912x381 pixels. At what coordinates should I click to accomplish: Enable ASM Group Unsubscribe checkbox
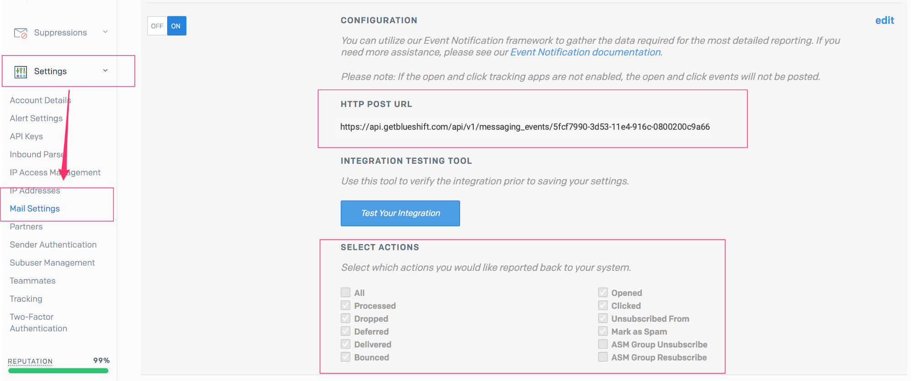[x=603, y=344]
